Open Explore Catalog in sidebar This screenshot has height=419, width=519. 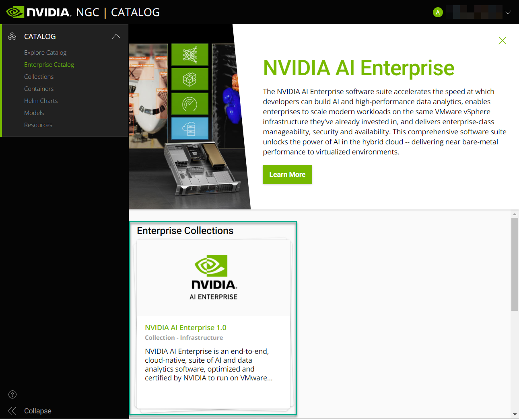[x=45, y=53]
